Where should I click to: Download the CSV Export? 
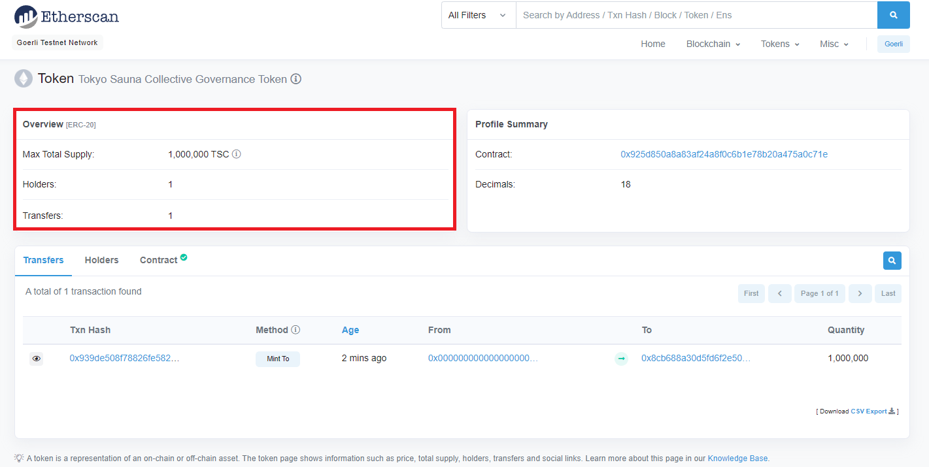click(869, 411)
